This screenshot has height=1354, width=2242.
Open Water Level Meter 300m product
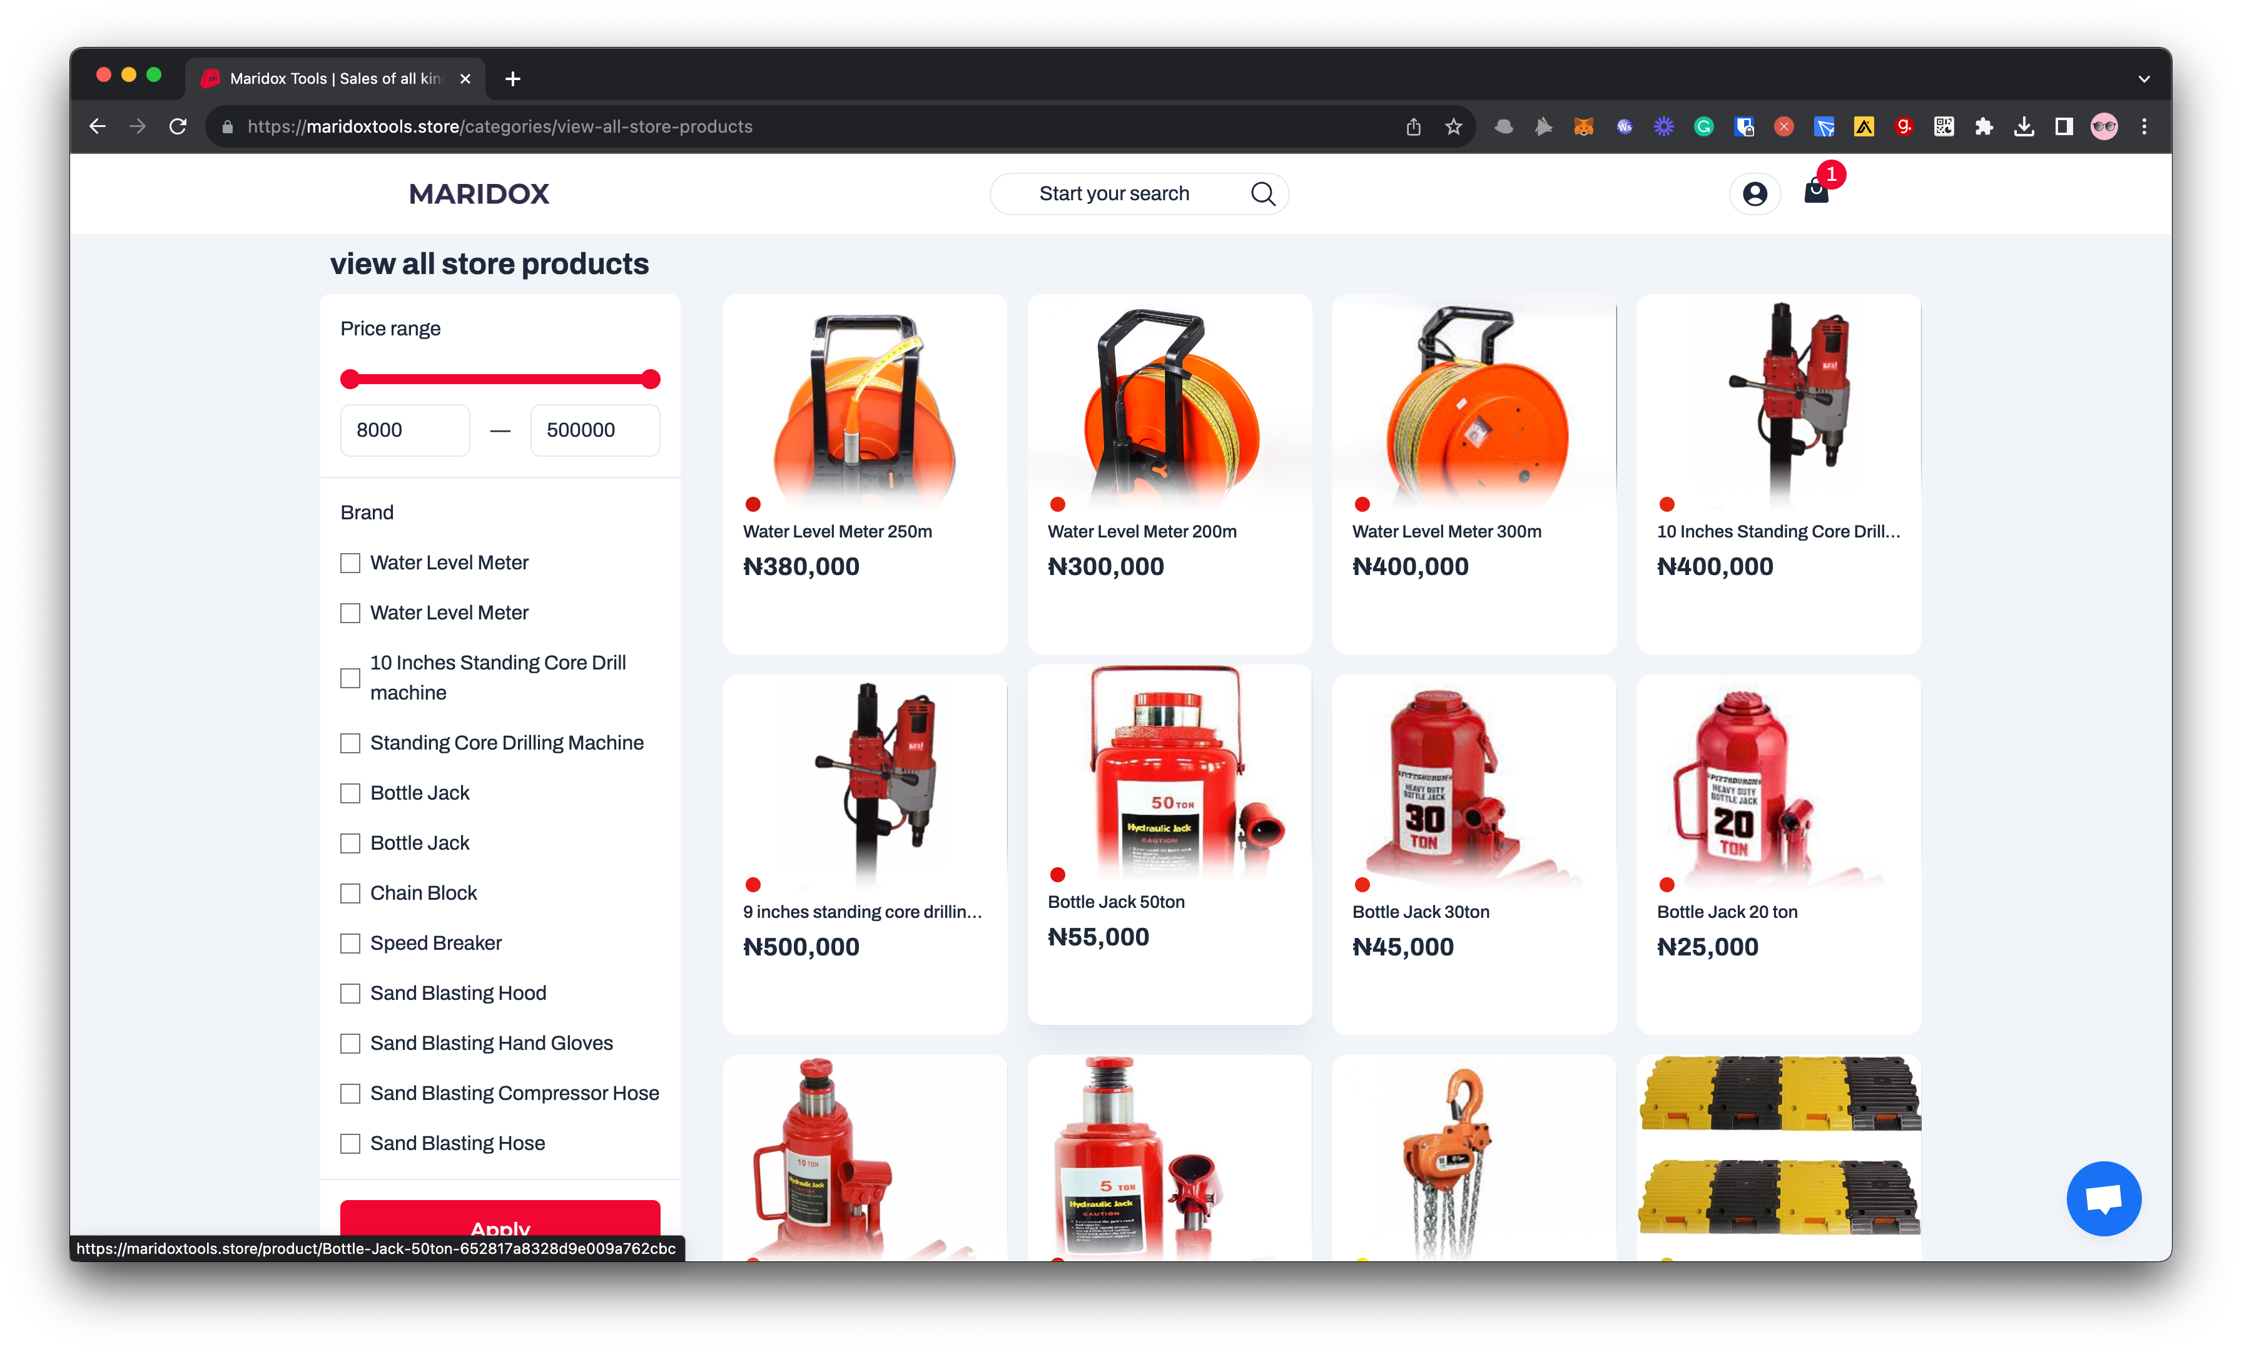[x=1474, y=473]
